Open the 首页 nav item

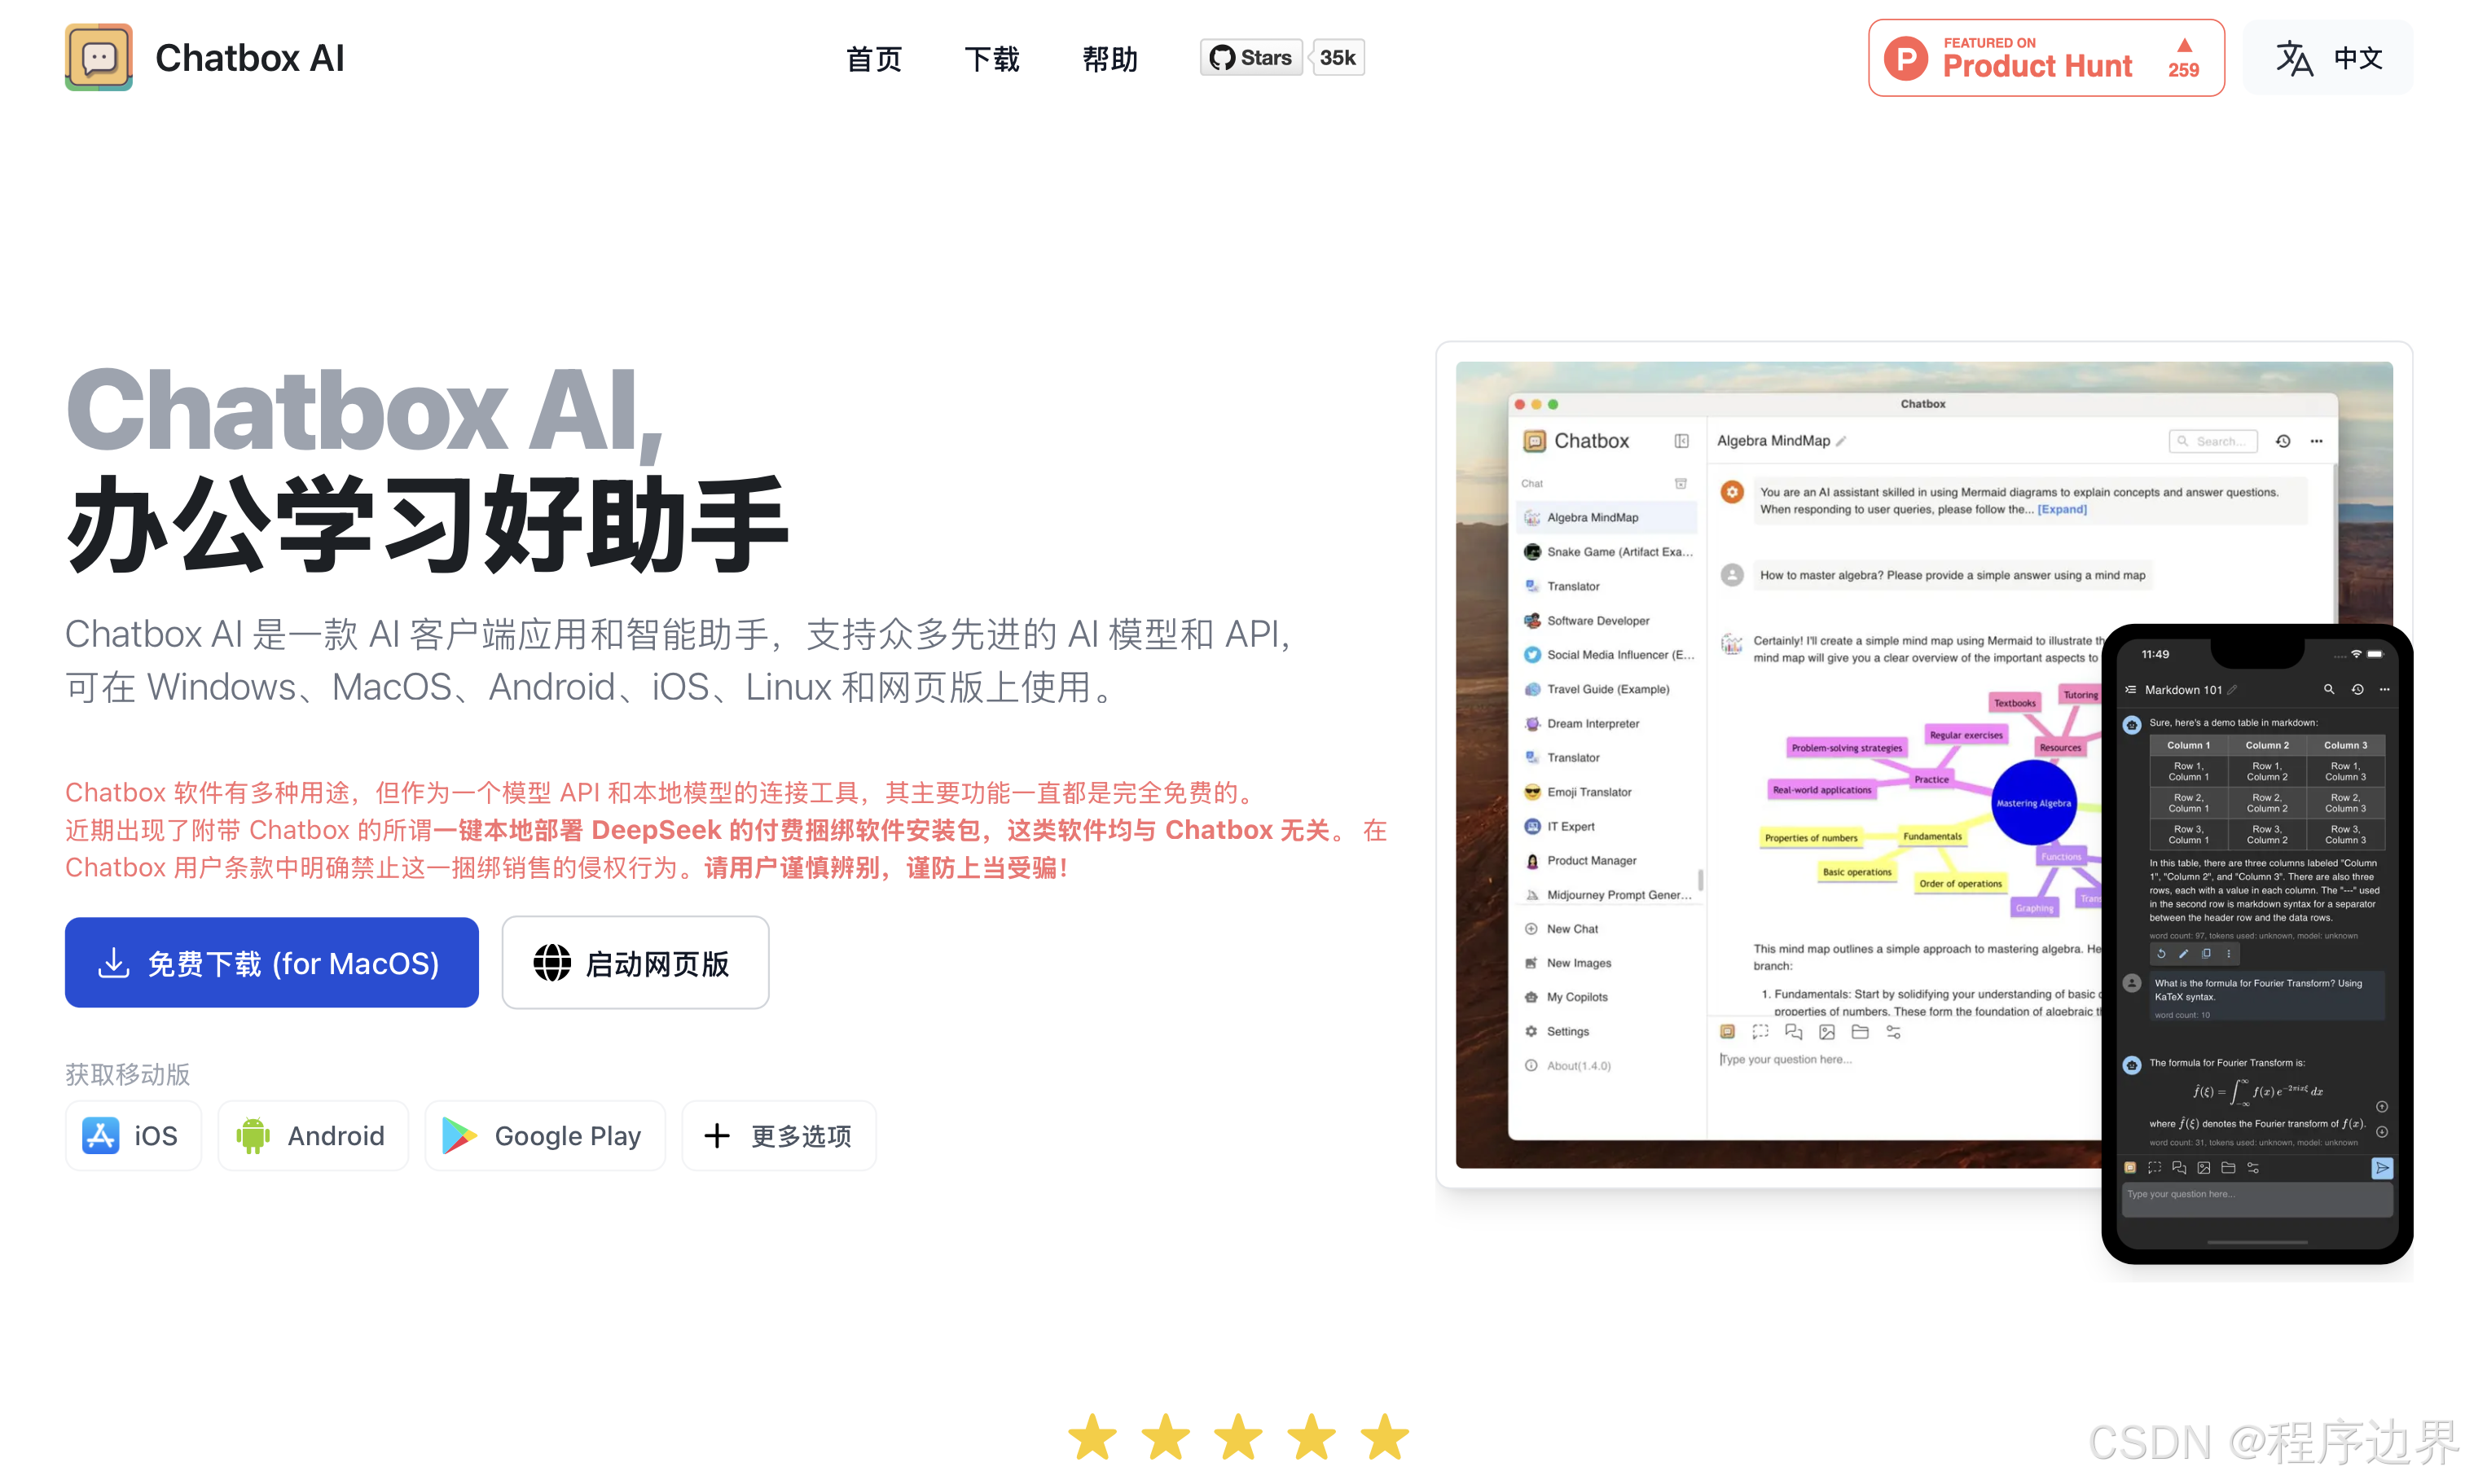tap(873, 59)
